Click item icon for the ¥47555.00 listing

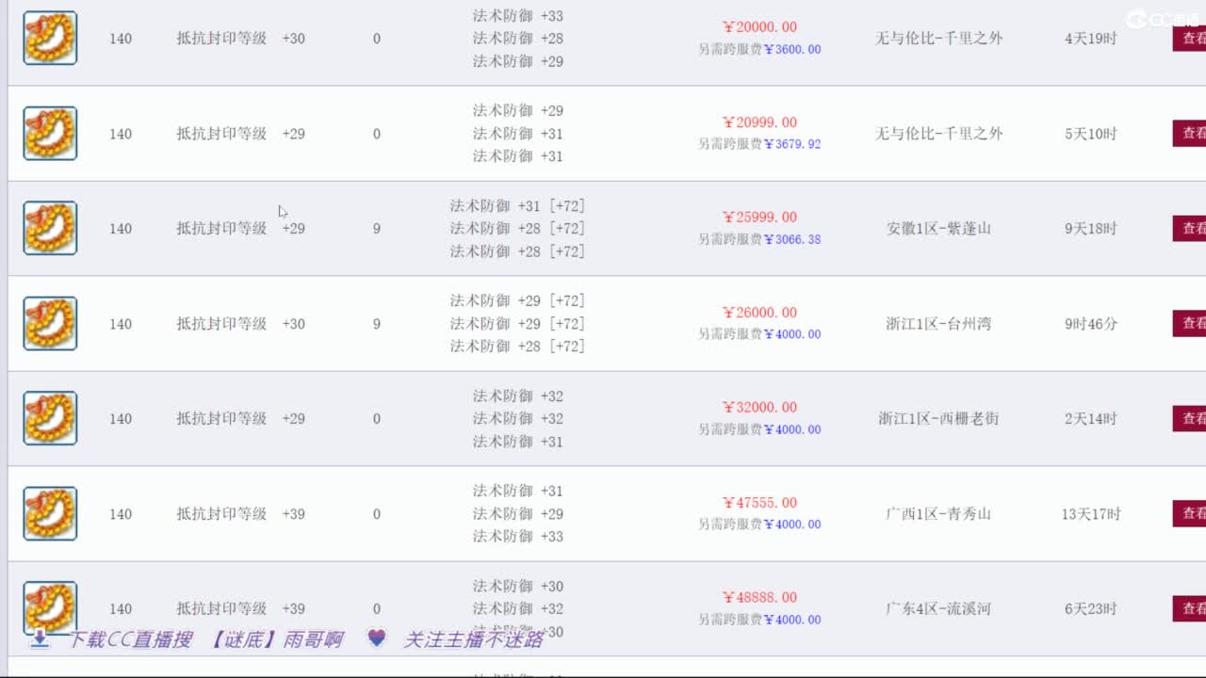point(50,513)
